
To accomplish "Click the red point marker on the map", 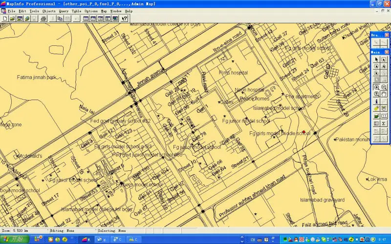I will click(304, 131).
